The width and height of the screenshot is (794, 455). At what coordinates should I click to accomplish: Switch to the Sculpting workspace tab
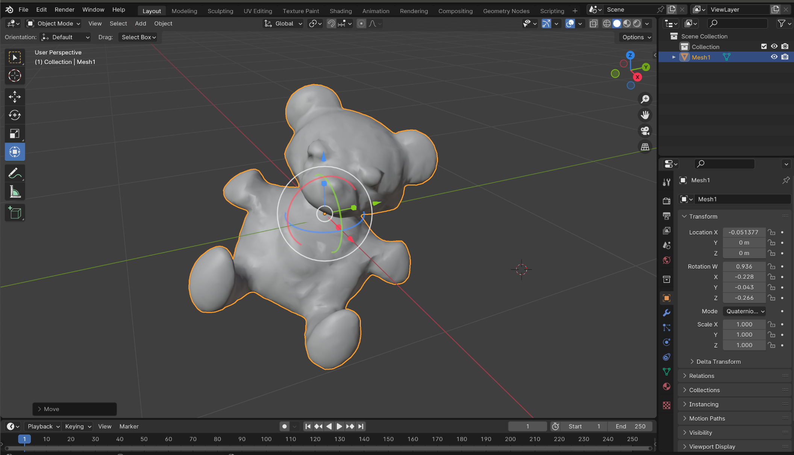click(x=220, y=11)
